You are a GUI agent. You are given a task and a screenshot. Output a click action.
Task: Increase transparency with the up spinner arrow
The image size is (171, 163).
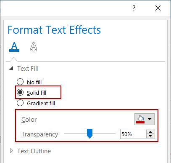coord(150,132)
